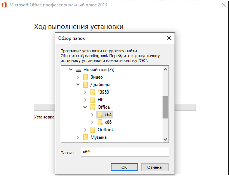The height and width of the screenshot is (176, 229).
Task: Collapse the Office folder
Action: coord(85,107)
